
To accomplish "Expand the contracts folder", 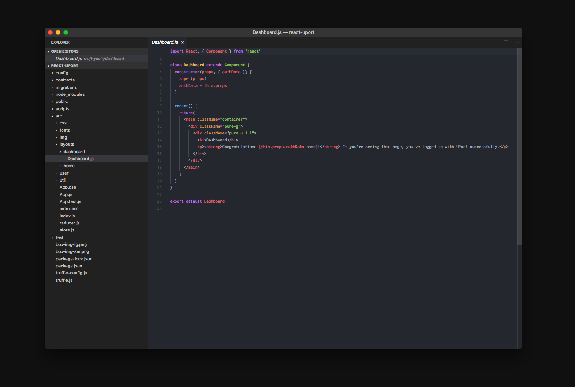I will coord(65,80).
